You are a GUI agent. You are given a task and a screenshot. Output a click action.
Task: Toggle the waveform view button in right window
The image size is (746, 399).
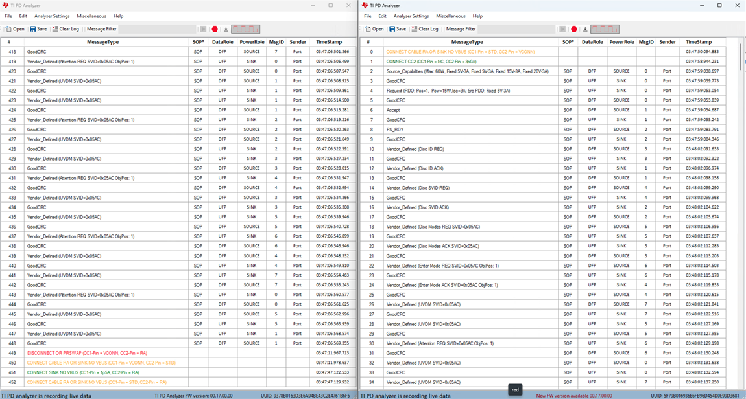[605, 29]
